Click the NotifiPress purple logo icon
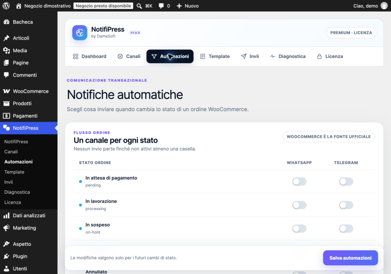391x274 pixels. pyautogui.click(x=80, y=33)
